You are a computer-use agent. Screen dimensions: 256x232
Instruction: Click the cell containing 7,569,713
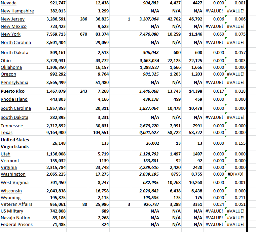pyautogui.click(x=56, y=34)
